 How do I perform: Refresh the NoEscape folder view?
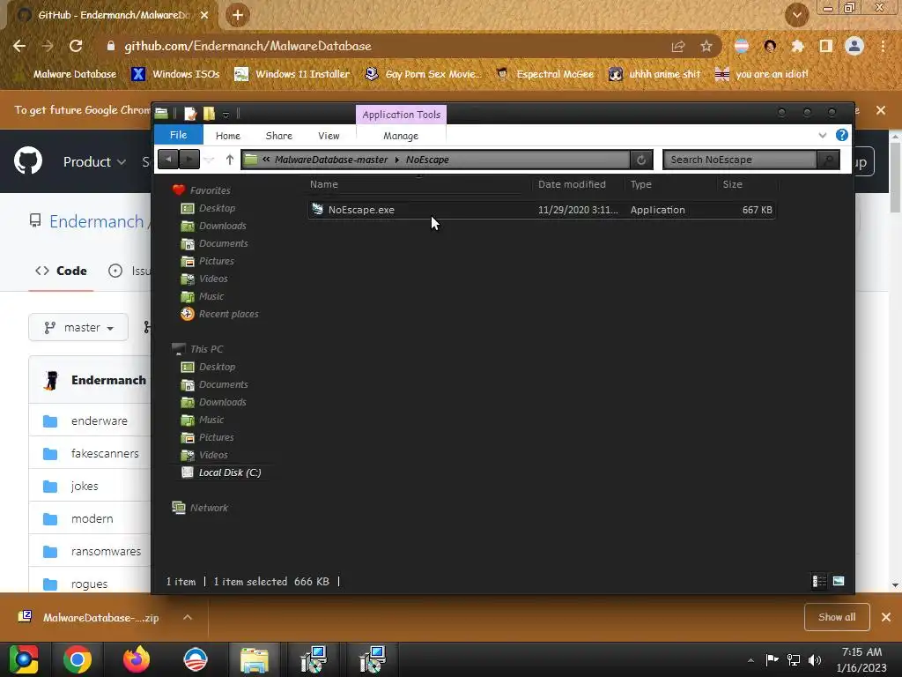coord(641,160)
